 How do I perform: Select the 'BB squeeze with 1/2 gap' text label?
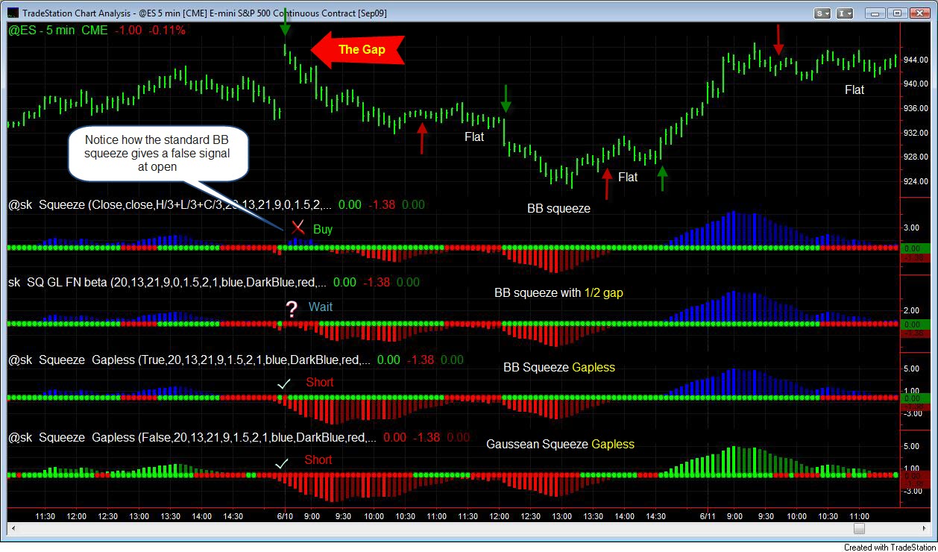coord(558,293)
